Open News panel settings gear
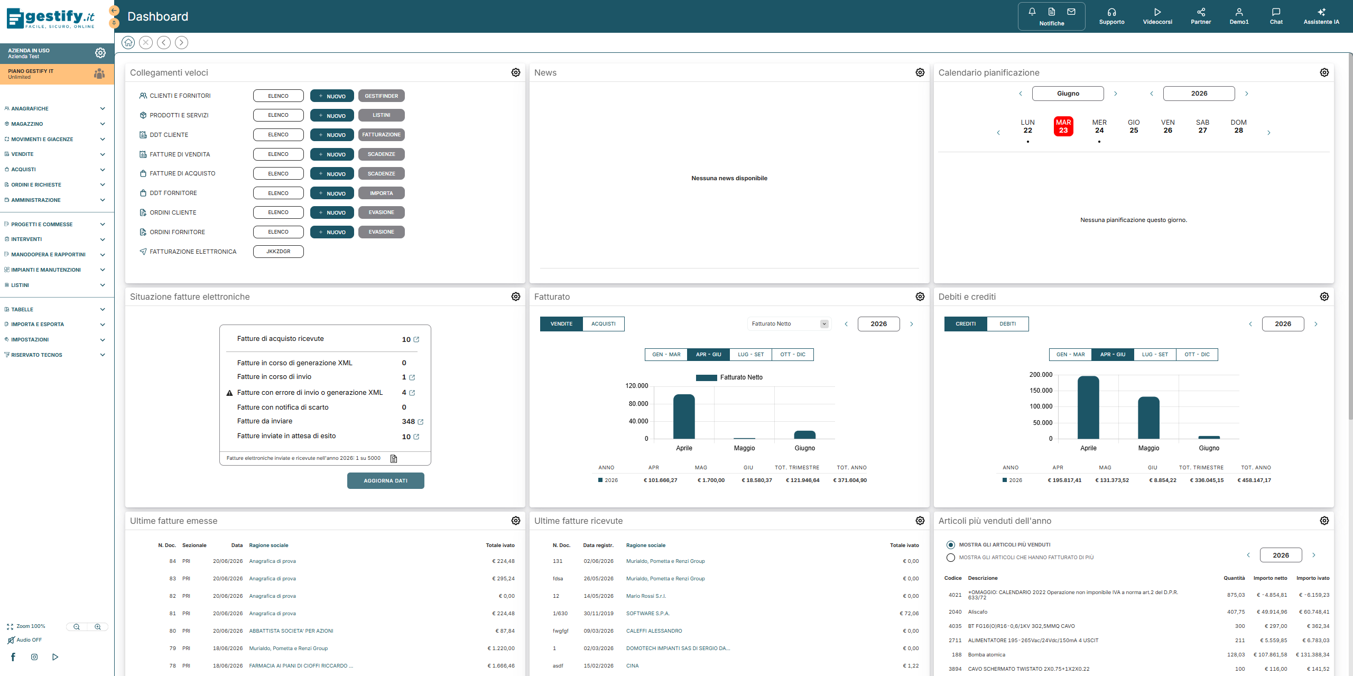1353x676 pixels. coord(920,72)
